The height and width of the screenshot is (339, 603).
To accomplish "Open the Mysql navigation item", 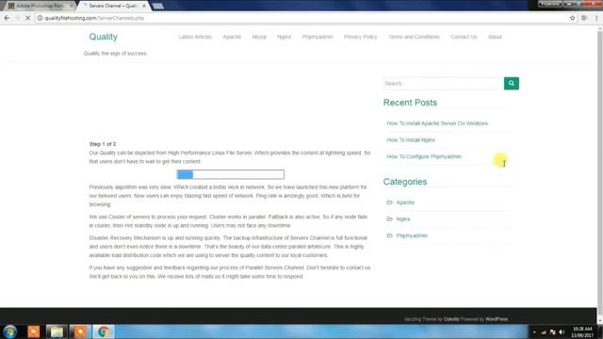I will click(x=259, y=37).
